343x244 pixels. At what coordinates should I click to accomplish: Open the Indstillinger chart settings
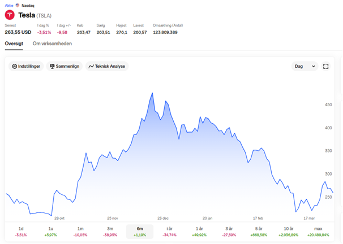[26, 66]
